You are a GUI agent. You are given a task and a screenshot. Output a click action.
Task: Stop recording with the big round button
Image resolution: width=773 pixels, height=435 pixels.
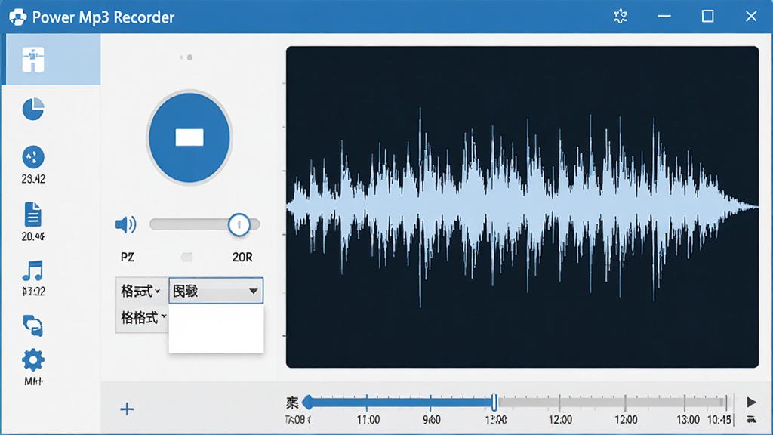[189, 137]
